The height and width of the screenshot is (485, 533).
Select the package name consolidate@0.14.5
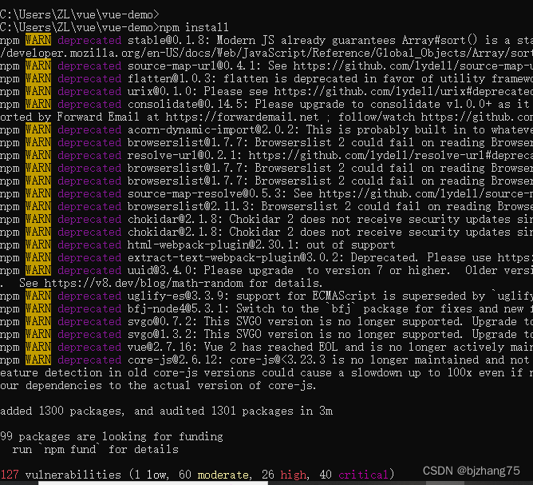point(188,104)
